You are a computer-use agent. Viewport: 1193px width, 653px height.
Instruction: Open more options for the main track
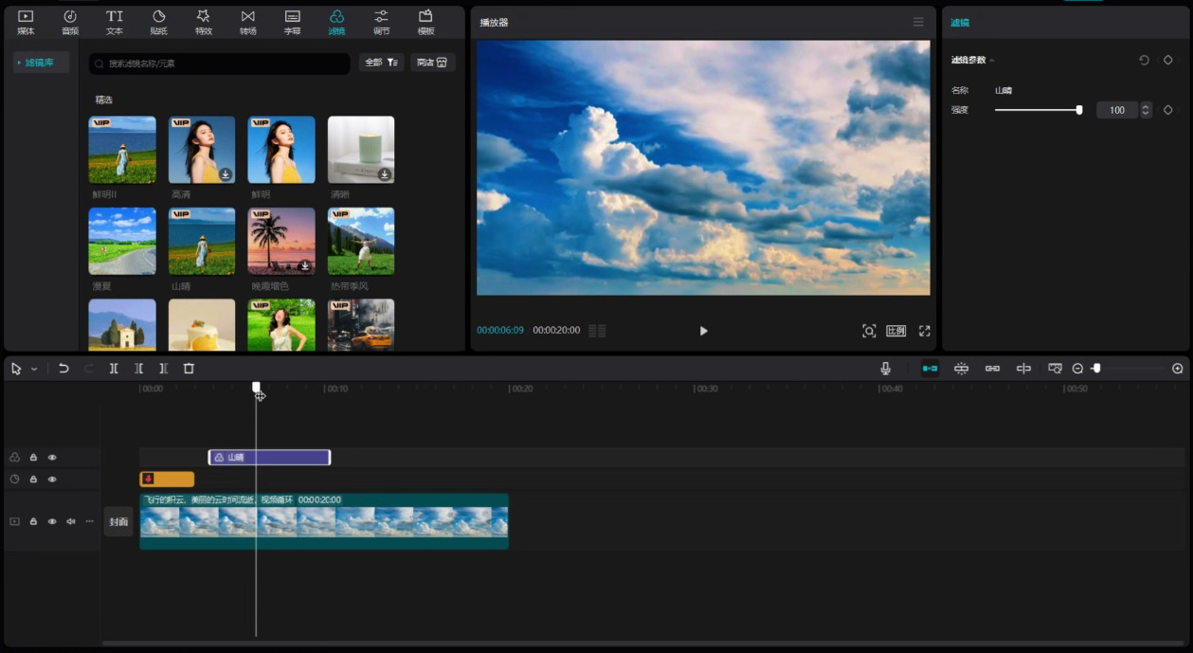pos(90,521)
